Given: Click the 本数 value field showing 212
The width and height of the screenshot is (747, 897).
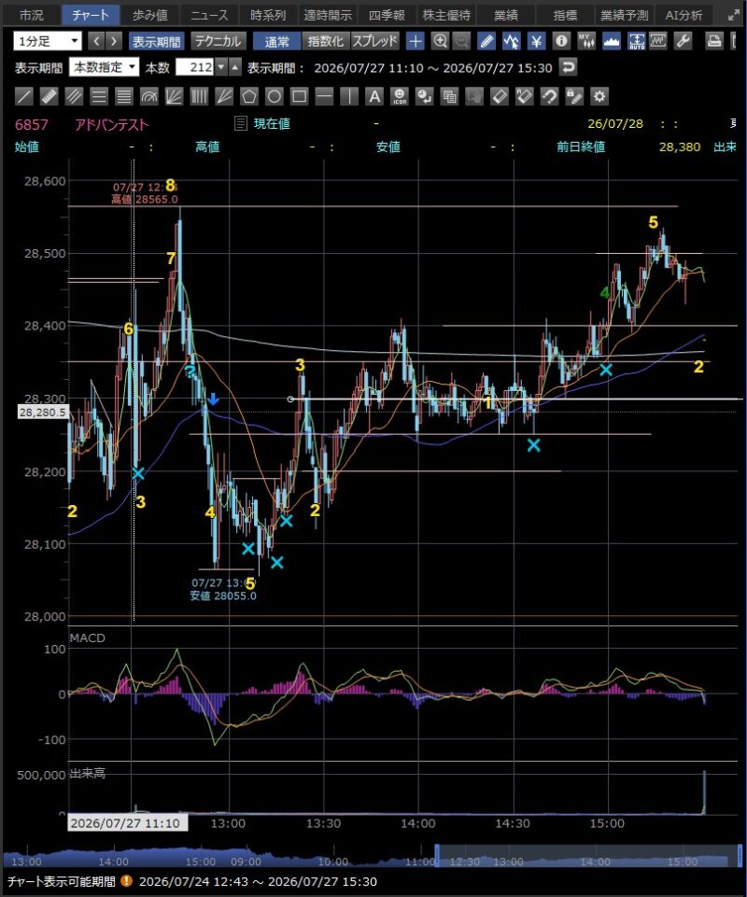Looking at the screenshot, I should pos(194,67).
